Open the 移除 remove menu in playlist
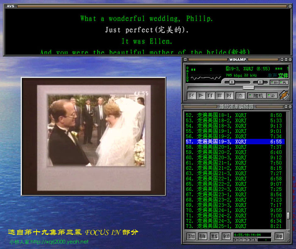The height and width of the screenshot is (249, 296). pyautogui.click(x=203, y=236)
